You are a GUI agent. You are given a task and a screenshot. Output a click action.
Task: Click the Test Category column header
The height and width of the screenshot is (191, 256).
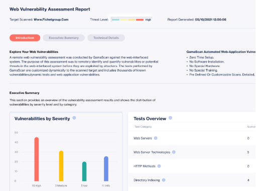coord(143,127)
